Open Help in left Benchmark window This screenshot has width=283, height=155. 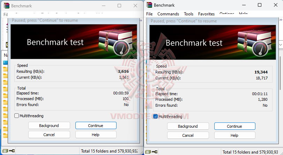[x=96, y=135]
